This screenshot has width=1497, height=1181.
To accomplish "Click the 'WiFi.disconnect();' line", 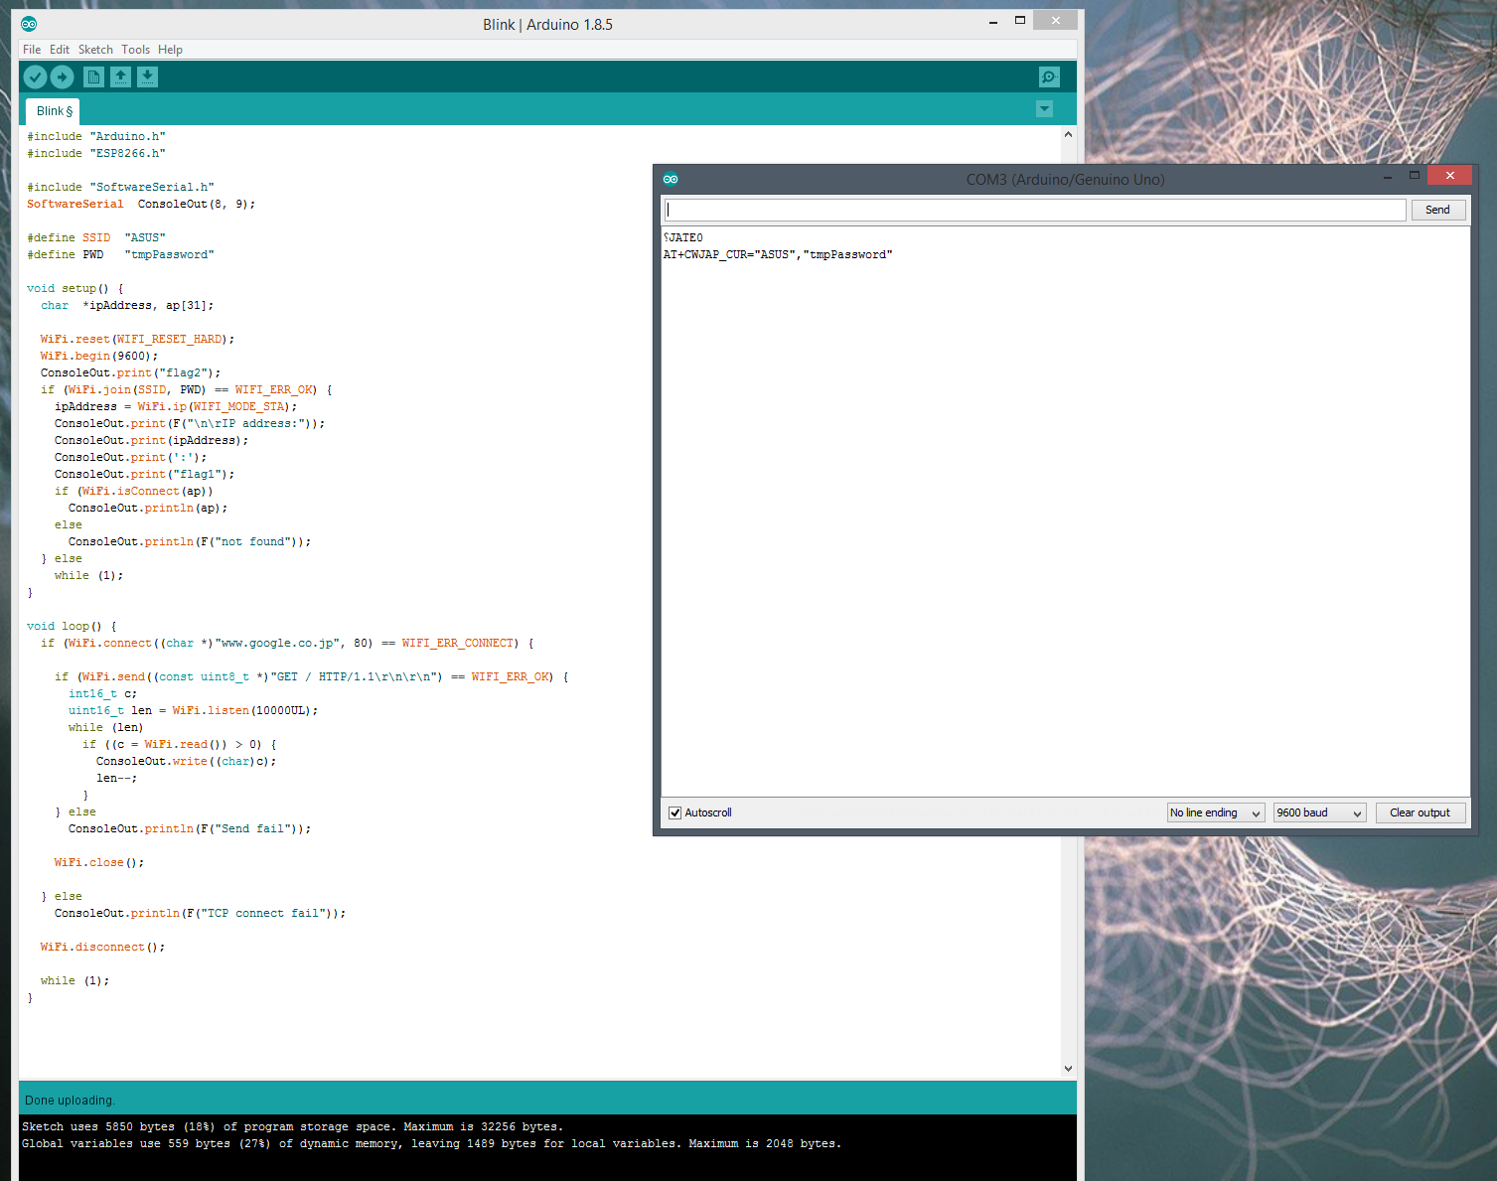I will tap(102, 947).
